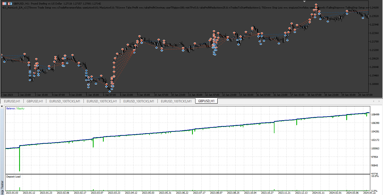Click the Balance legend label
Screen dimensions: 383x195
[x=11, y=109]
